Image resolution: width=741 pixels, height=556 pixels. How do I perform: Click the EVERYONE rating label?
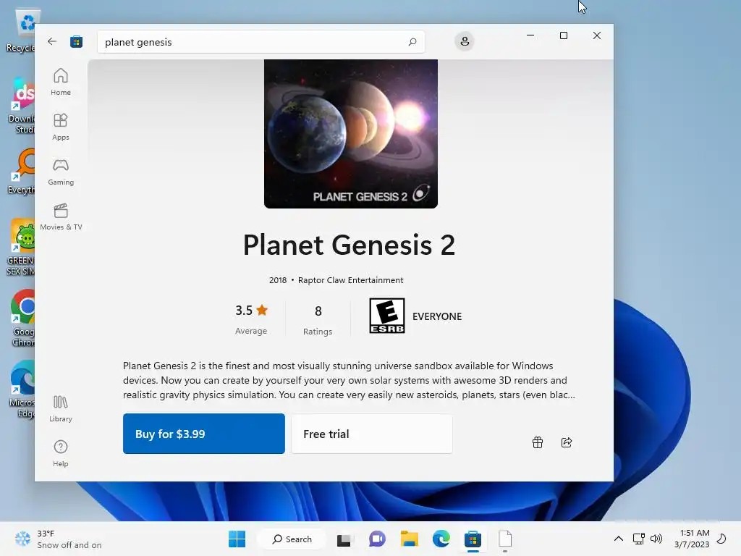pyautogui.click(x=437, y=316)
